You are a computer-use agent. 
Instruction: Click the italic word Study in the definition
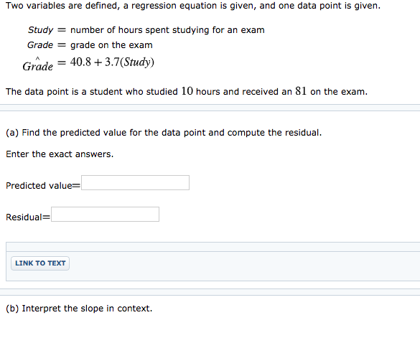click(x=41, y=30)
